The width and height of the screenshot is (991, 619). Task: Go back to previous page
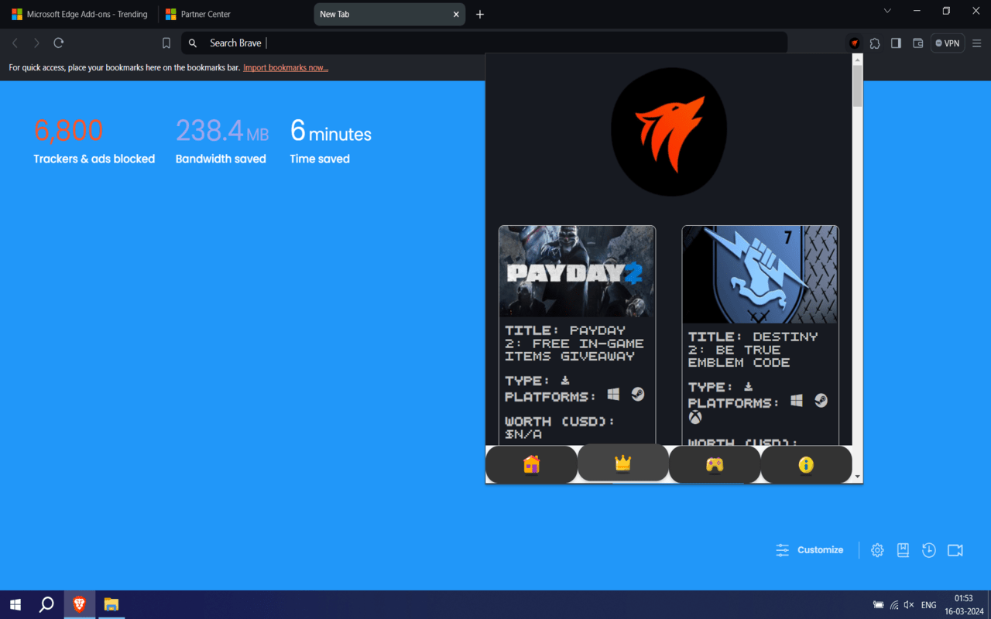coord(15,43)
